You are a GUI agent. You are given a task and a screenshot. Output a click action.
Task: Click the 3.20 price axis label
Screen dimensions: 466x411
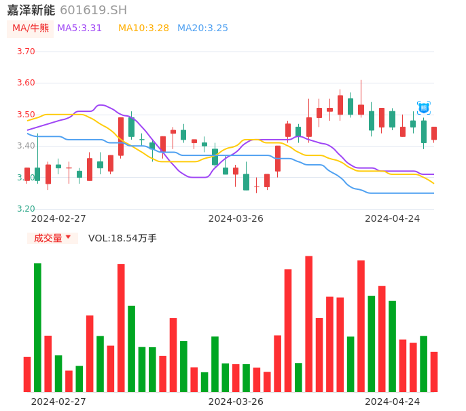click(x=26, y=209)
